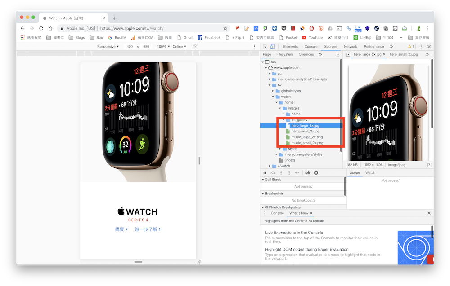Click the yellow warning count indicator
450x286 pixels.
(x=411, y=47)
